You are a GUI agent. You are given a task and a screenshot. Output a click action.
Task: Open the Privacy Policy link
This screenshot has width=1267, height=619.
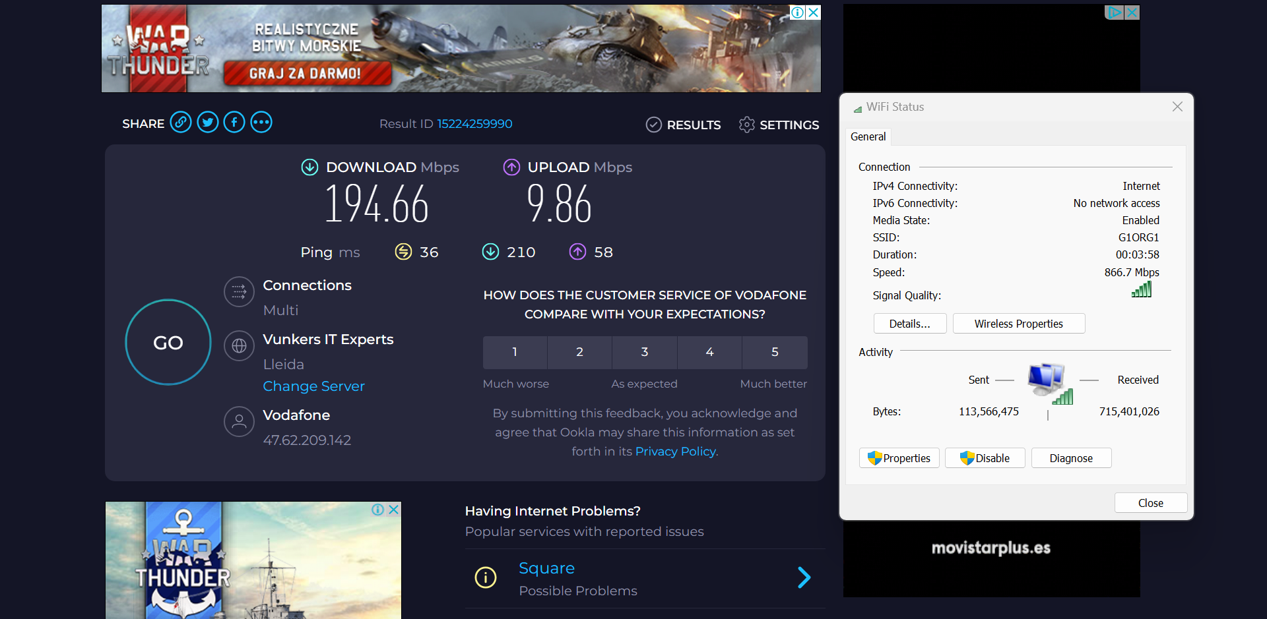tap(676, 452)
